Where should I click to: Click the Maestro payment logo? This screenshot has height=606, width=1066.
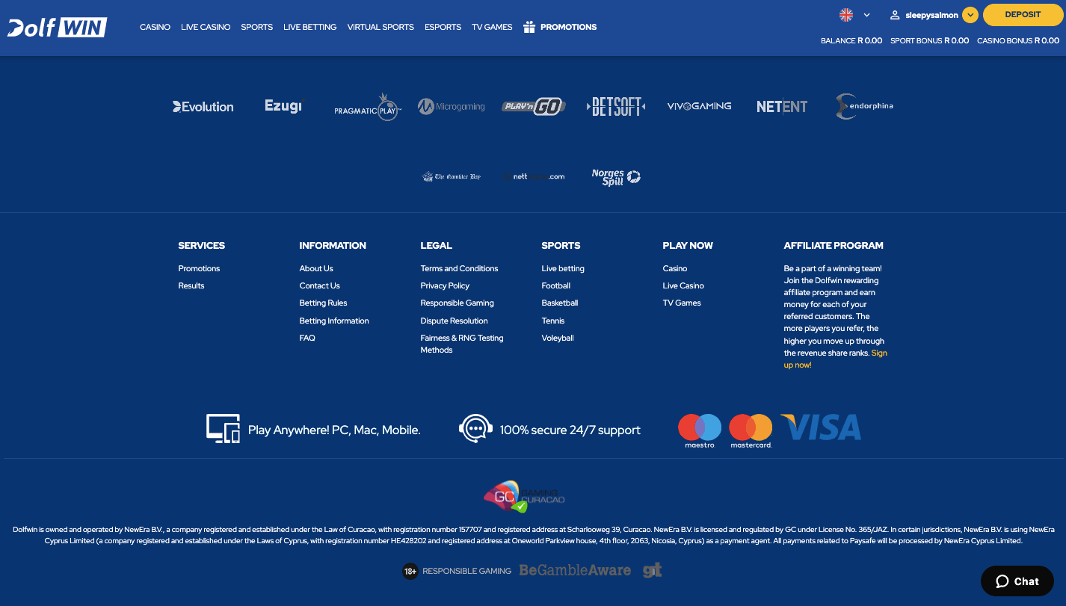700,430
